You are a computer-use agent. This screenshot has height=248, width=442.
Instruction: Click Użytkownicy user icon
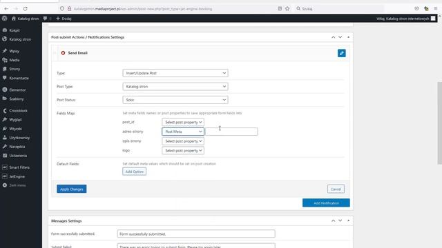point(5,138)
